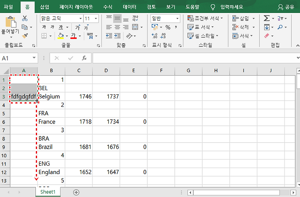This screenshot has width=300, height=197.
Task: Increase the font size
Action: (x=77, y=27)
